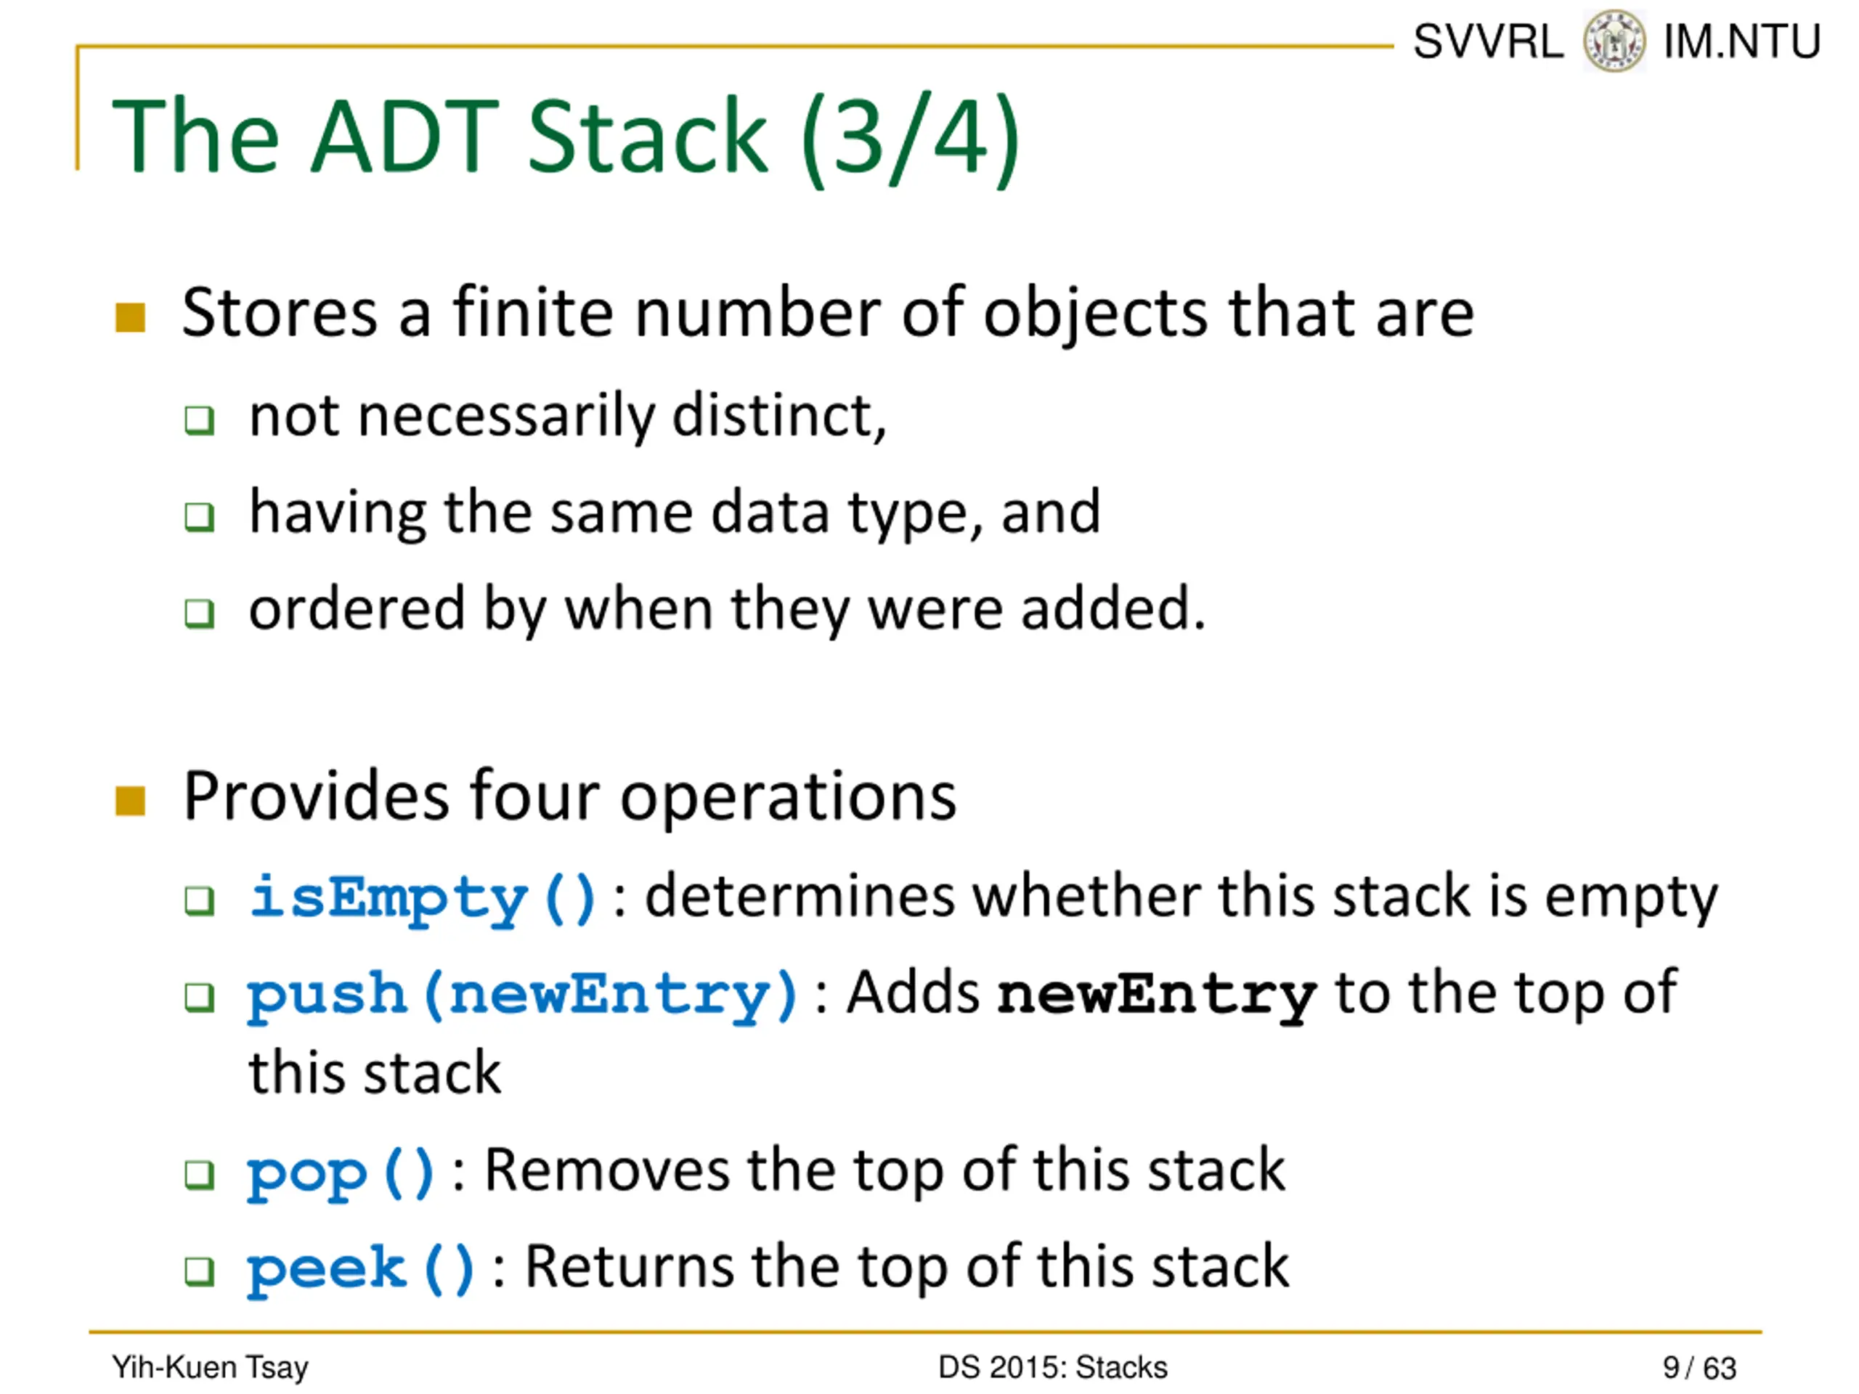
Task: Click the square bullet before push(newEntry)
Action: point(199,998)
